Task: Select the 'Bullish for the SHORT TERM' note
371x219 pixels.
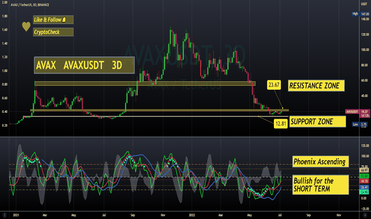Action: pos(320,185)
